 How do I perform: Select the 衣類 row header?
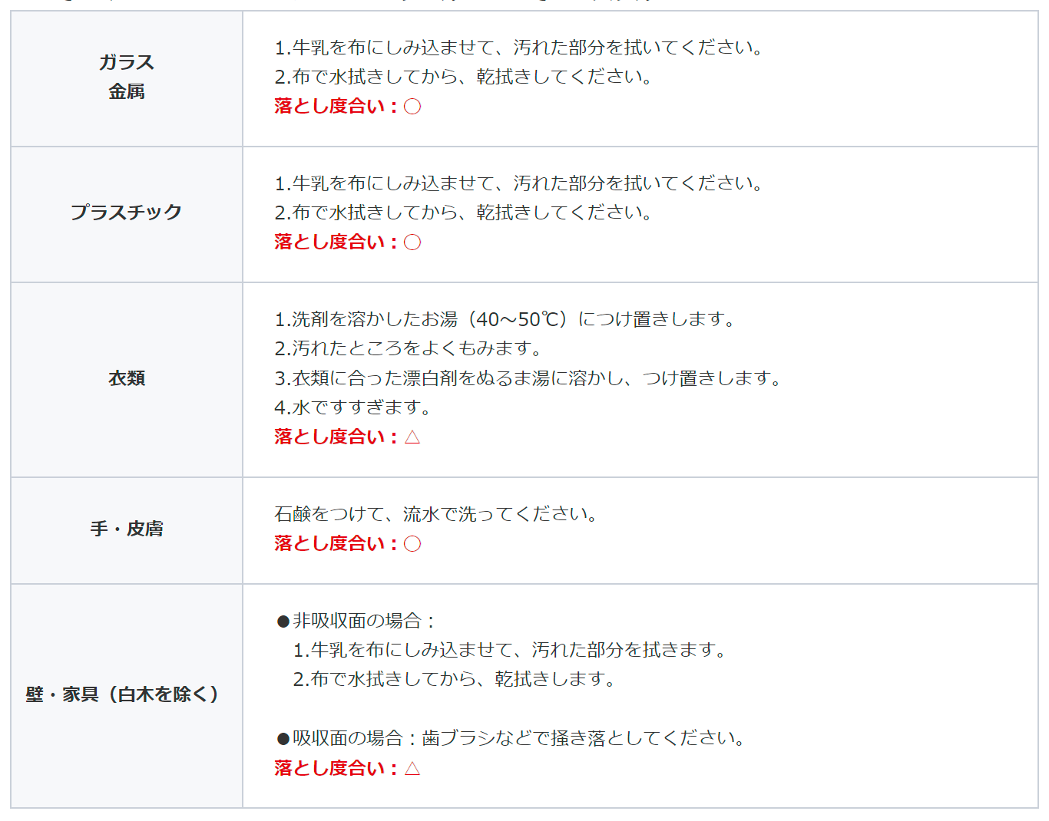pos(127,379)
